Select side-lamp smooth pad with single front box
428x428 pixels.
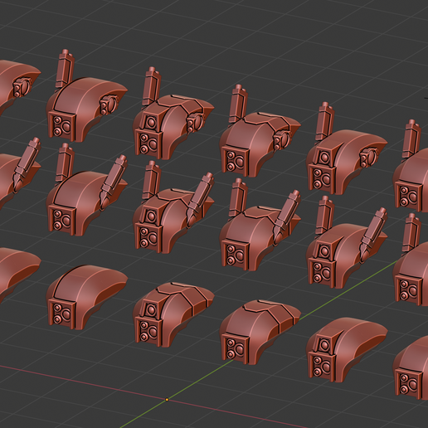pos(87,95)
